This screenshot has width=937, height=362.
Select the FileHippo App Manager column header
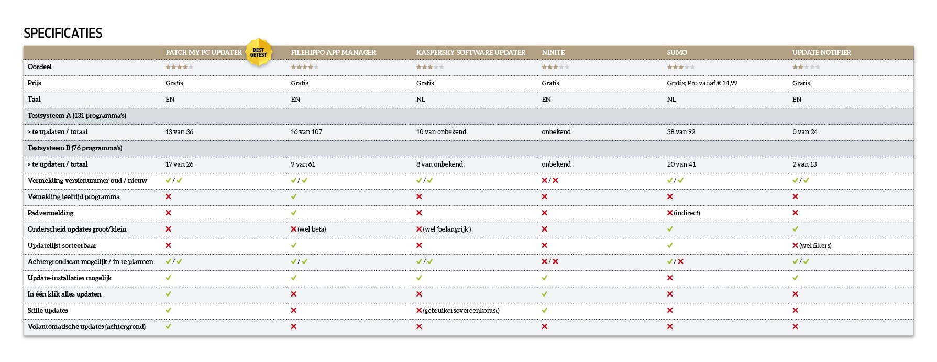(x=333, y=52)
